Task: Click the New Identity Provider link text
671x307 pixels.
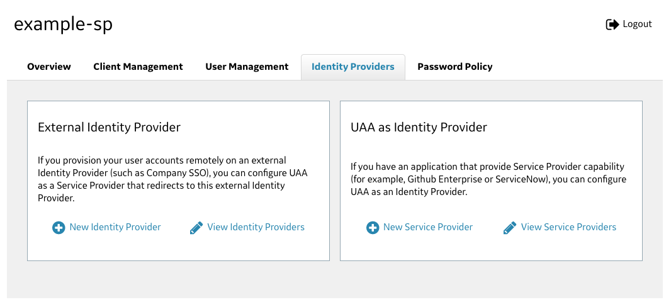Action: (115, 227)
